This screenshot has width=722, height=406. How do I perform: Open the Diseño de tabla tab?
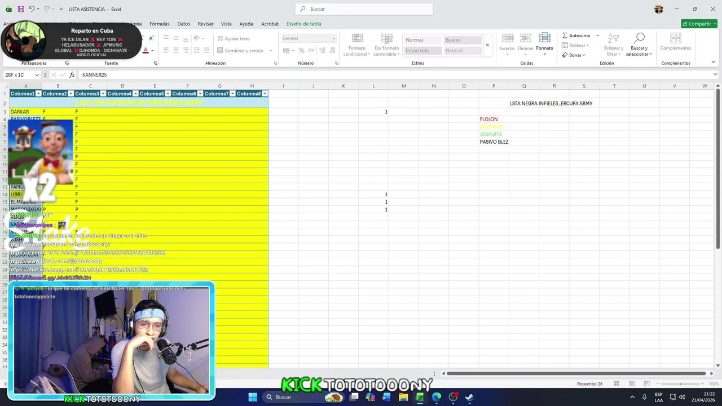pyautogui.click(x=303, y=24)
